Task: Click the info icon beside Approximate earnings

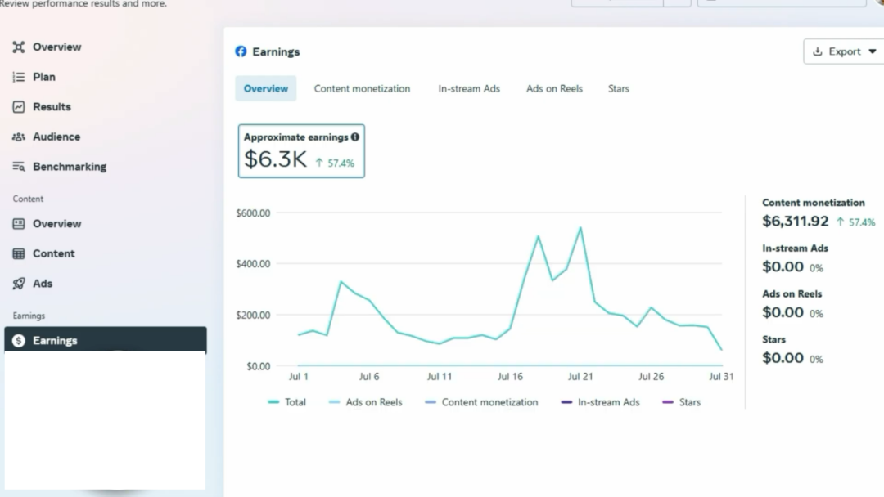Action: tap(354, 137)
